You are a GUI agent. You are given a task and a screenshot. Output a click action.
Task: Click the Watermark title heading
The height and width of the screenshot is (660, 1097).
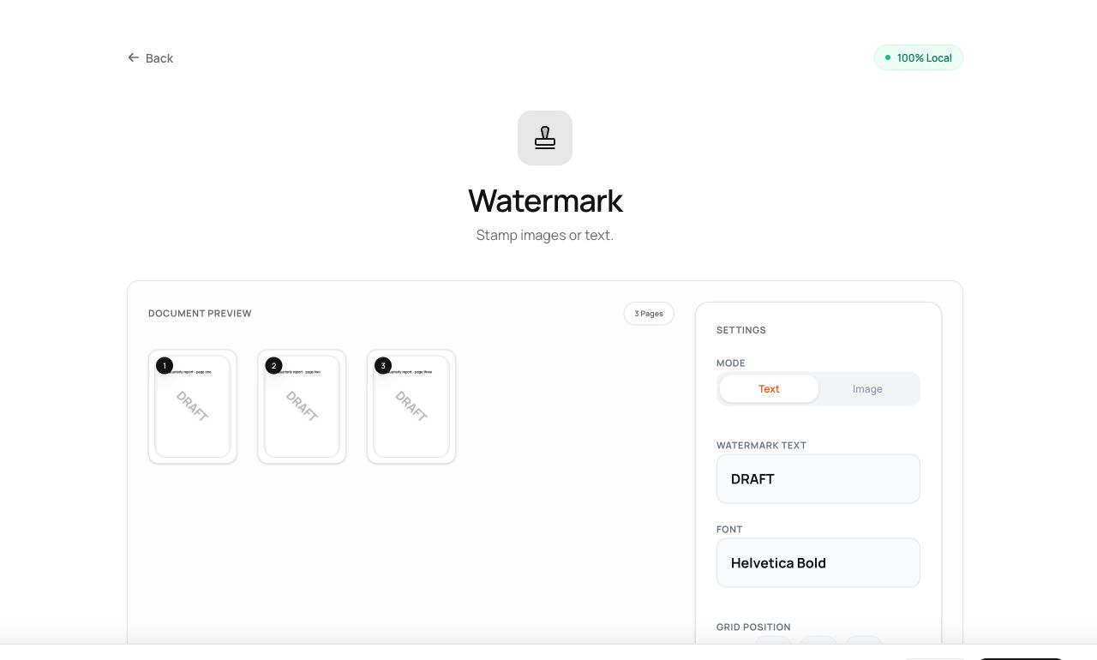click(x=545, y=201)
